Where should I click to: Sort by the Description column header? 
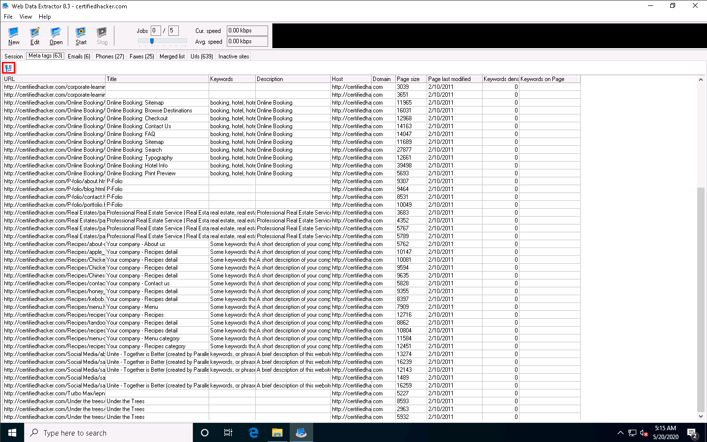(293, 79)
